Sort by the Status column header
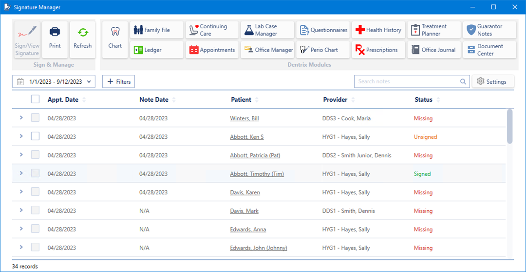The image size is (526, 272). tap(423, 100)
